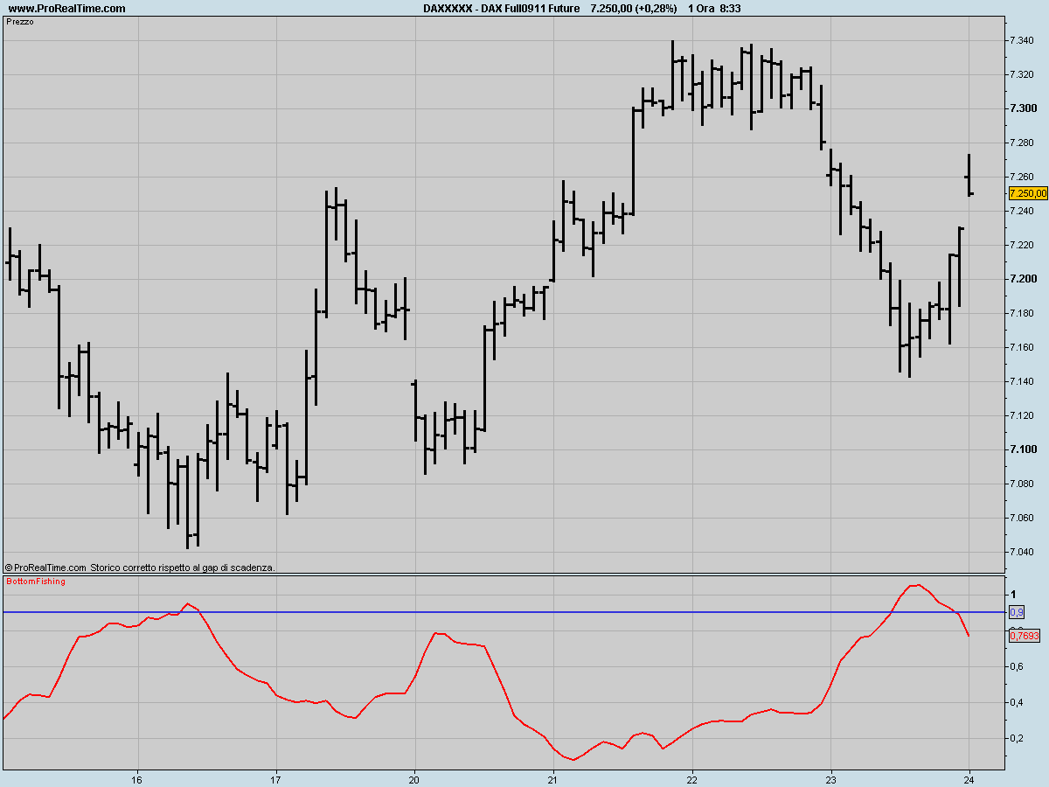This screenshot has height=787, width=1049.
Task: Click the 7.280 price axis label
Action: [x=1022, y=143]
